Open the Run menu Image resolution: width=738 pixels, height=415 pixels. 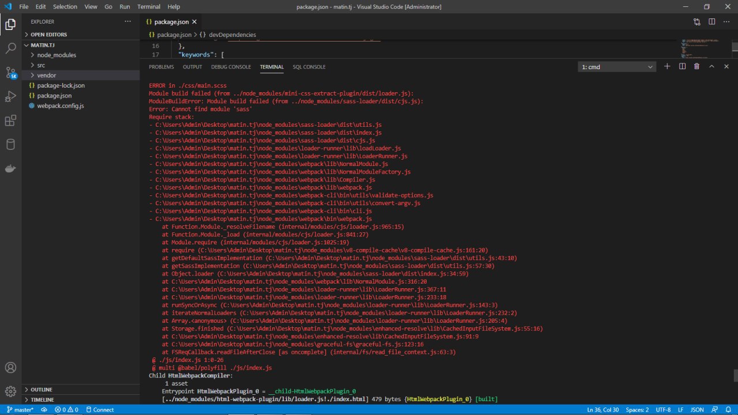125,7
